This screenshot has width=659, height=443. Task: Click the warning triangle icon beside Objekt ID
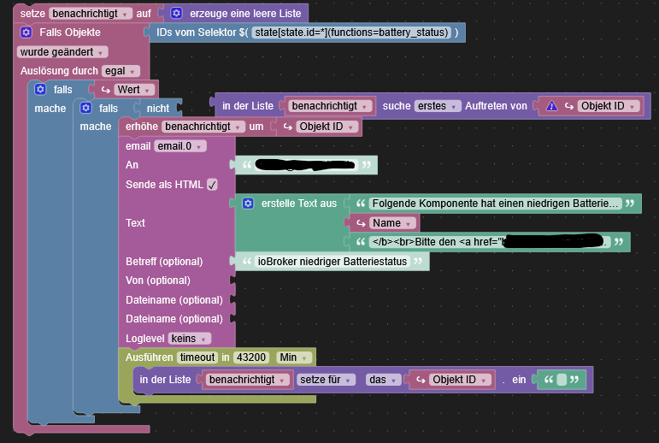click(x=552, y=106)
